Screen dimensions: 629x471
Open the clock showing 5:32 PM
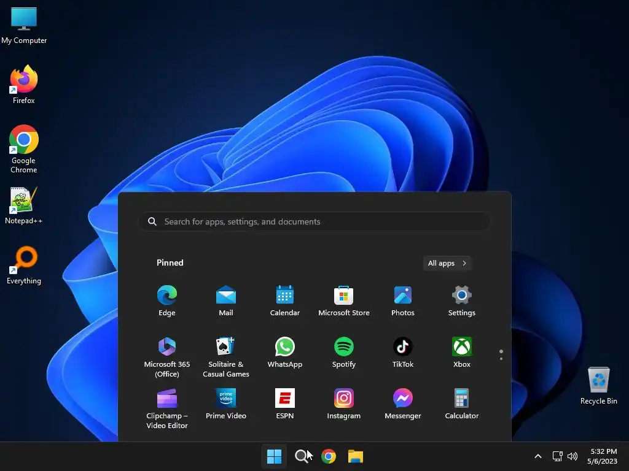[x=603, y=456]
